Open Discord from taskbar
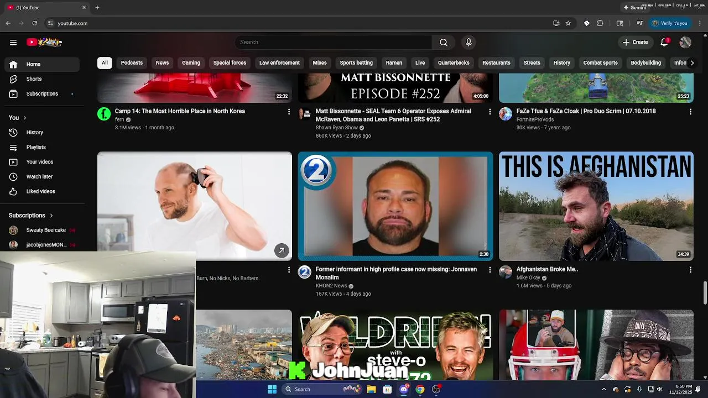This screenshot has height=398, width=708. 404,389
